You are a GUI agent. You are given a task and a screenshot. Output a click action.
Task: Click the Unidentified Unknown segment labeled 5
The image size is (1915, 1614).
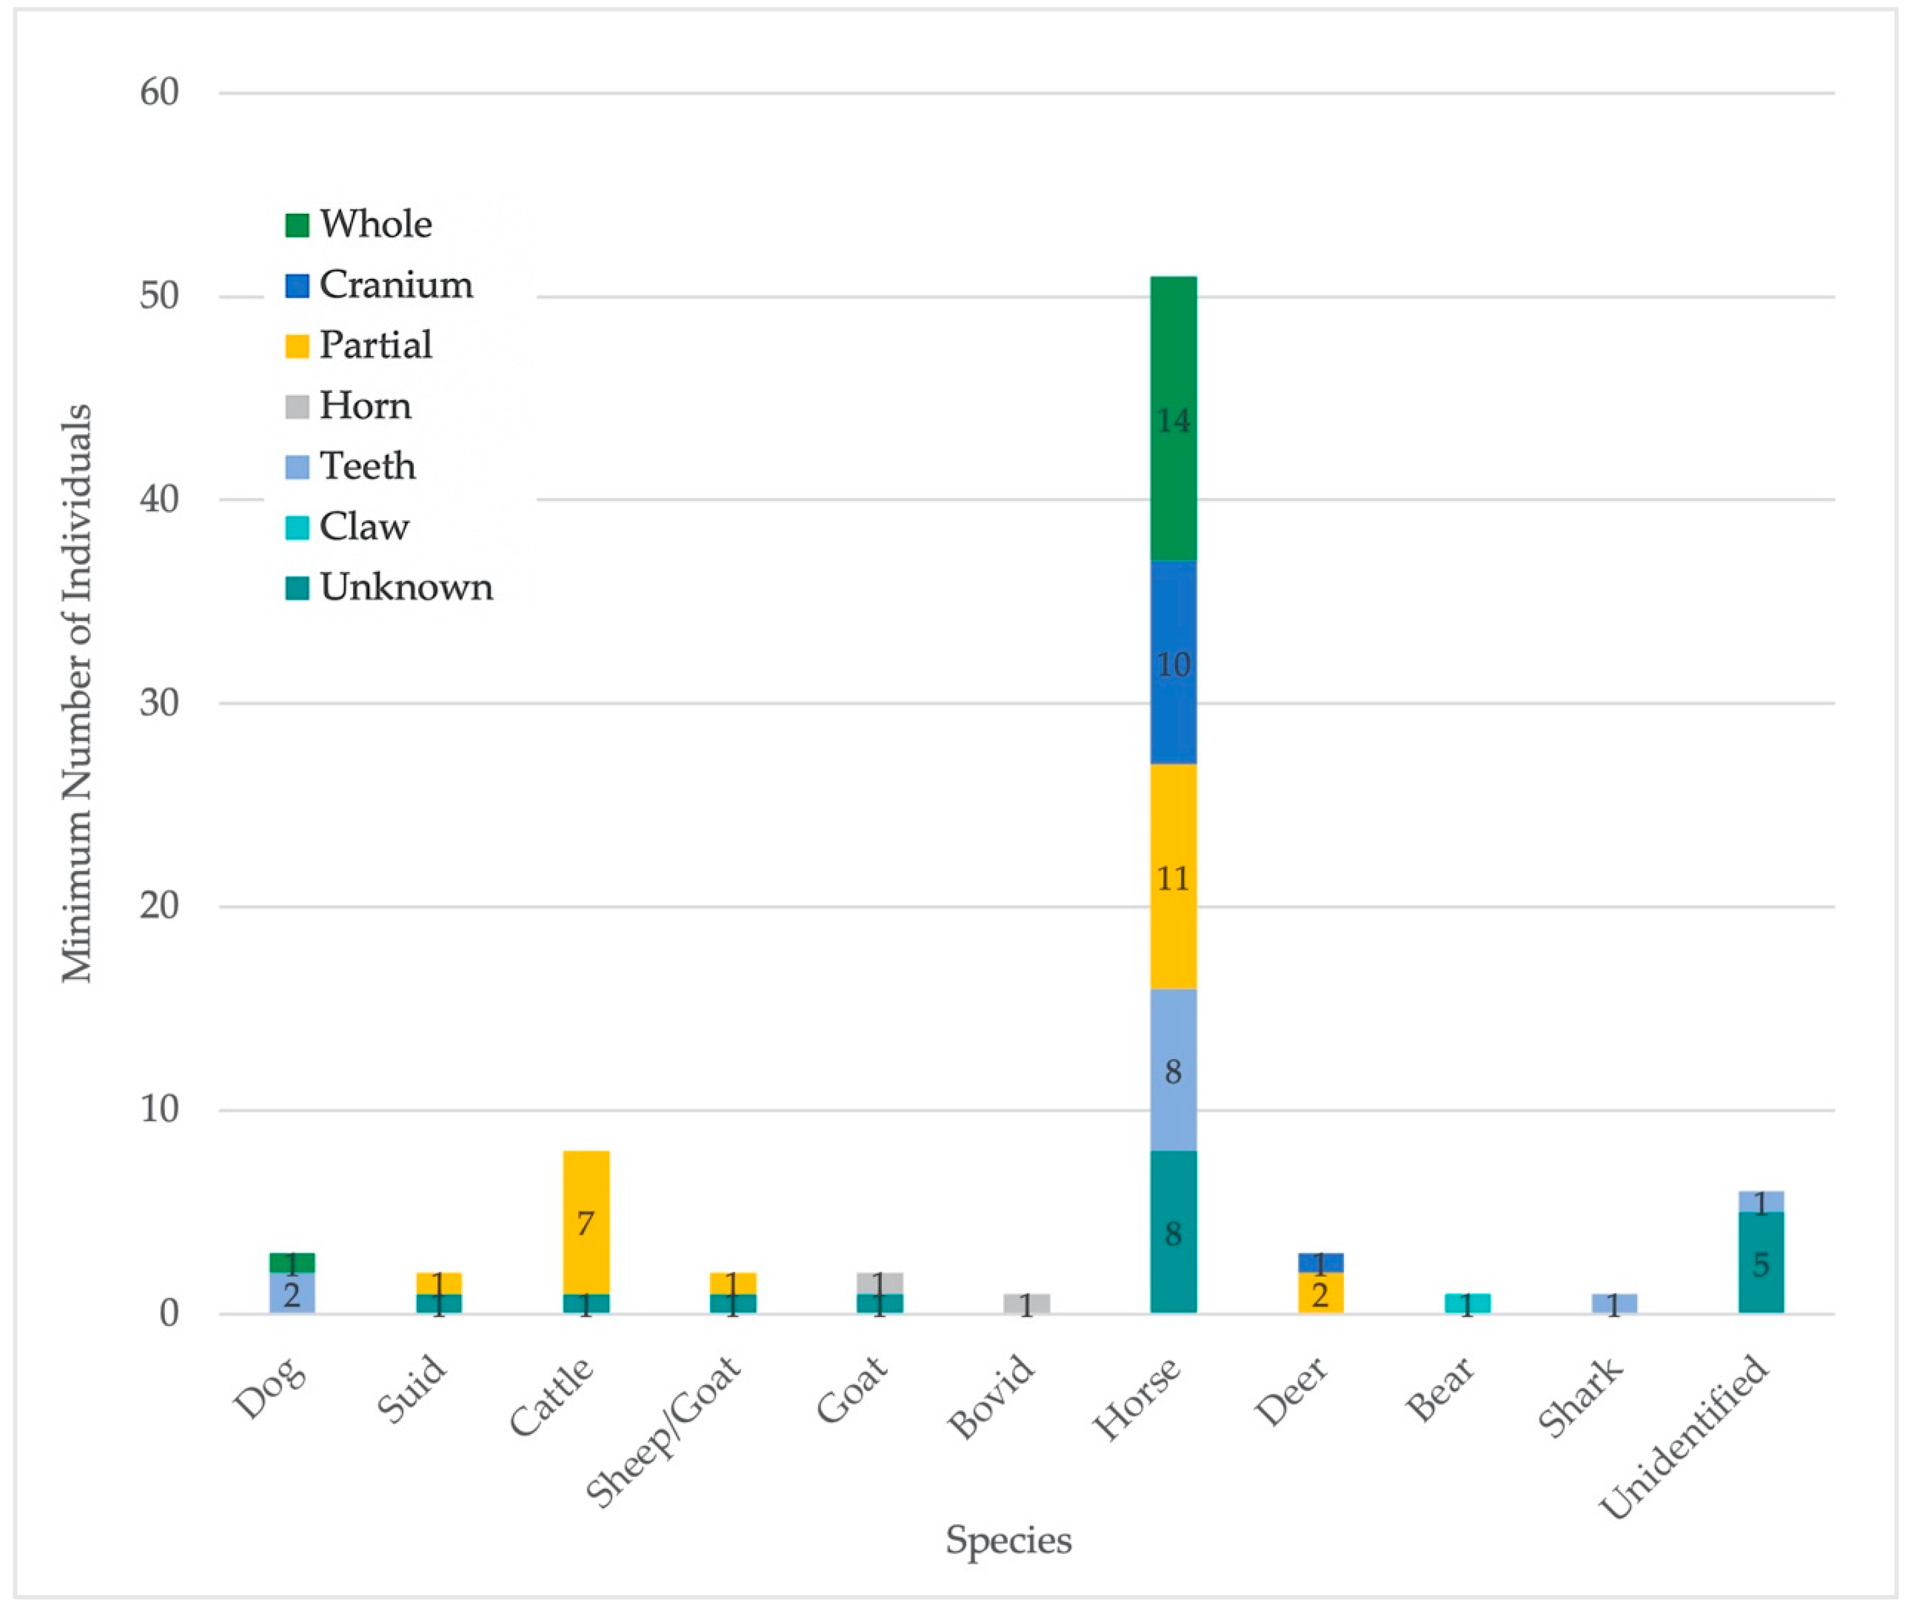pos(1760,1263)
